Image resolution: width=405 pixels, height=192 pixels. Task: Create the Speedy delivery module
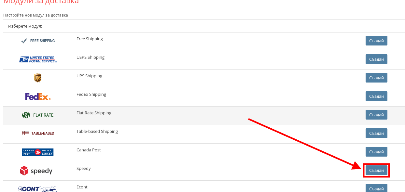pos(376,170)
